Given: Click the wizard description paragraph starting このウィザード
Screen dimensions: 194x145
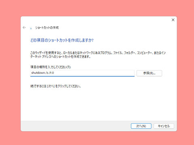Looking at the screenshot, I should pos(98,55).
